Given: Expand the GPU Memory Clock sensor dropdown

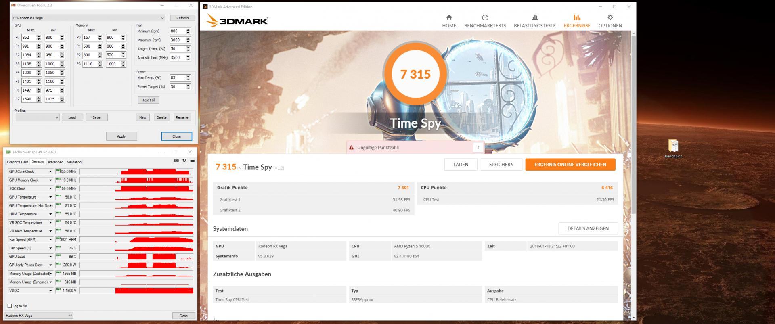Looking at the screenshot, I should 50,180.
